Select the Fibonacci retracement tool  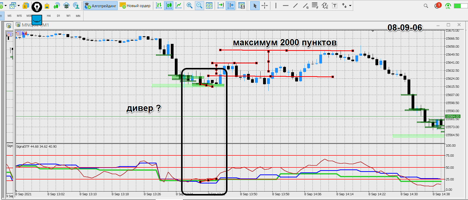pos(315,6)
